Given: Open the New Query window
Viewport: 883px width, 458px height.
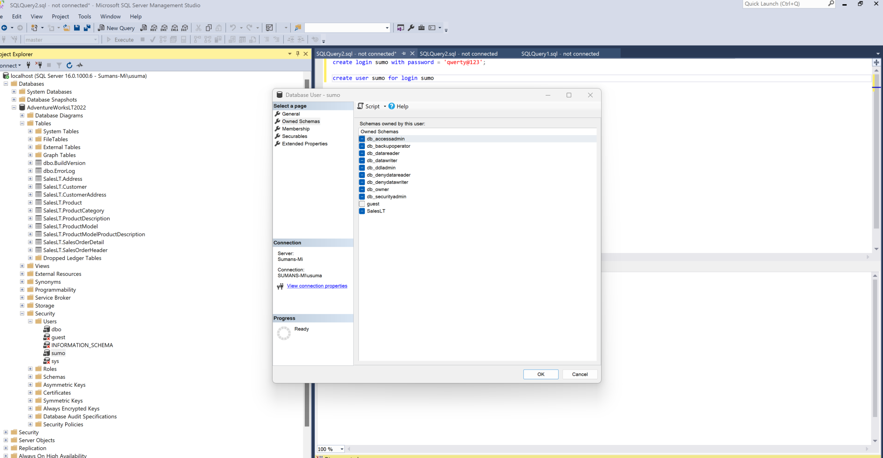Looking at the screenshot, I should tap(116, 28).
